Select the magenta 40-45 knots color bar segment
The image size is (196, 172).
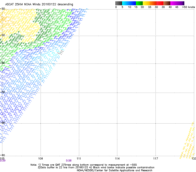[174, 3]
